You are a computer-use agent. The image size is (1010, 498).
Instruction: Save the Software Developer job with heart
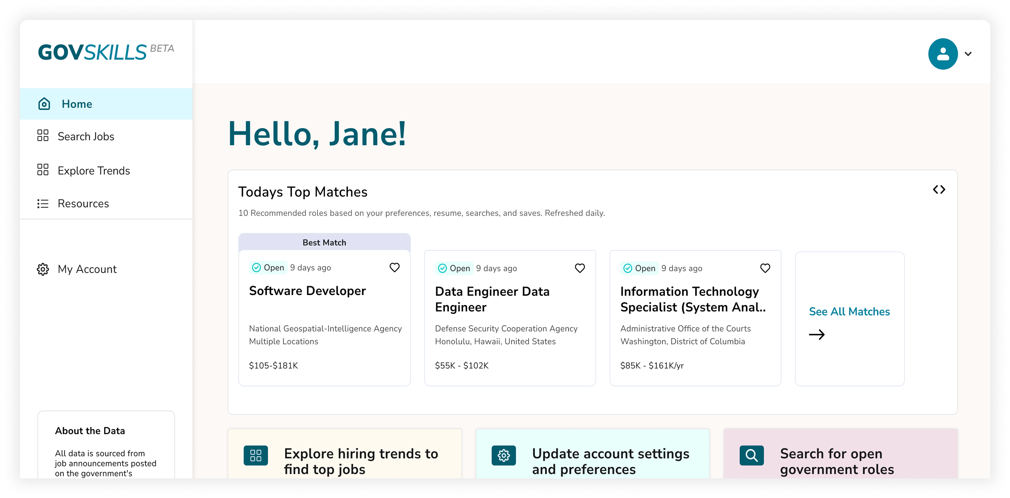click(x=394, y=267)
